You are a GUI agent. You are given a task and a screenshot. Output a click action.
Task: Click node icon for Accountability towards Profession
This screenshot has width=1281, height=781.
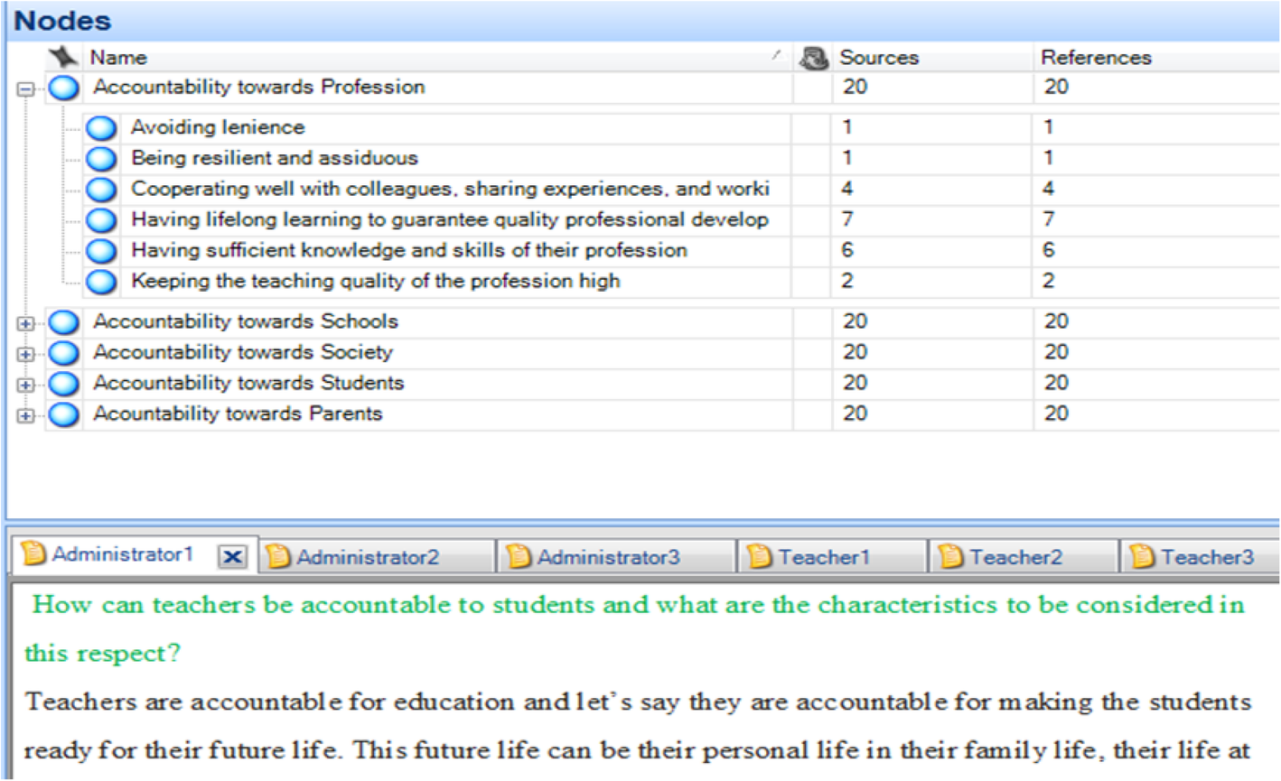coord(63,88)
